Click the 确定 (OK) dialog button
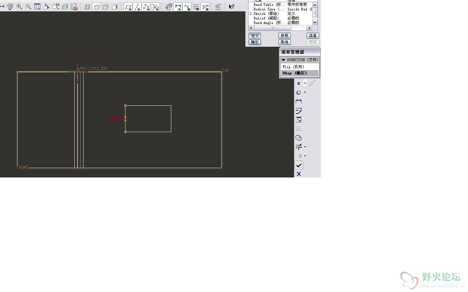 point(255,42)
